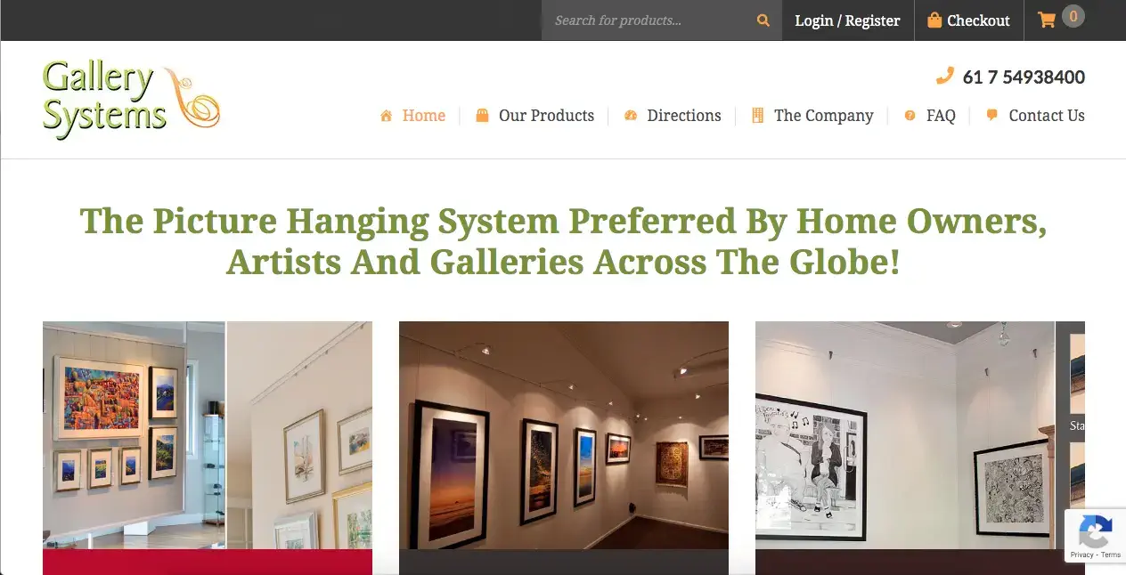Click the Checkout link
The width and height of the screenshot is (1126, 575).
pyautogui.click(x=978, y=20)
